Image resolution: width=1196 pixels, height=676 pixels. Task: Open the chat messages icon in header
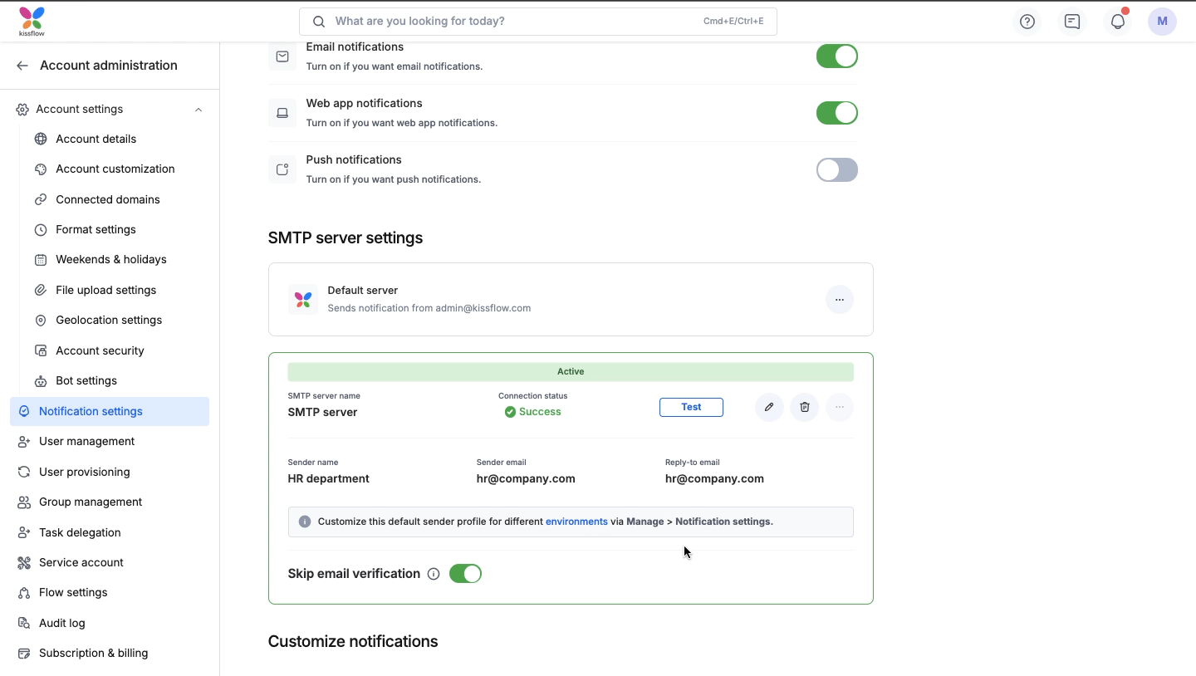click(1072, 22)
